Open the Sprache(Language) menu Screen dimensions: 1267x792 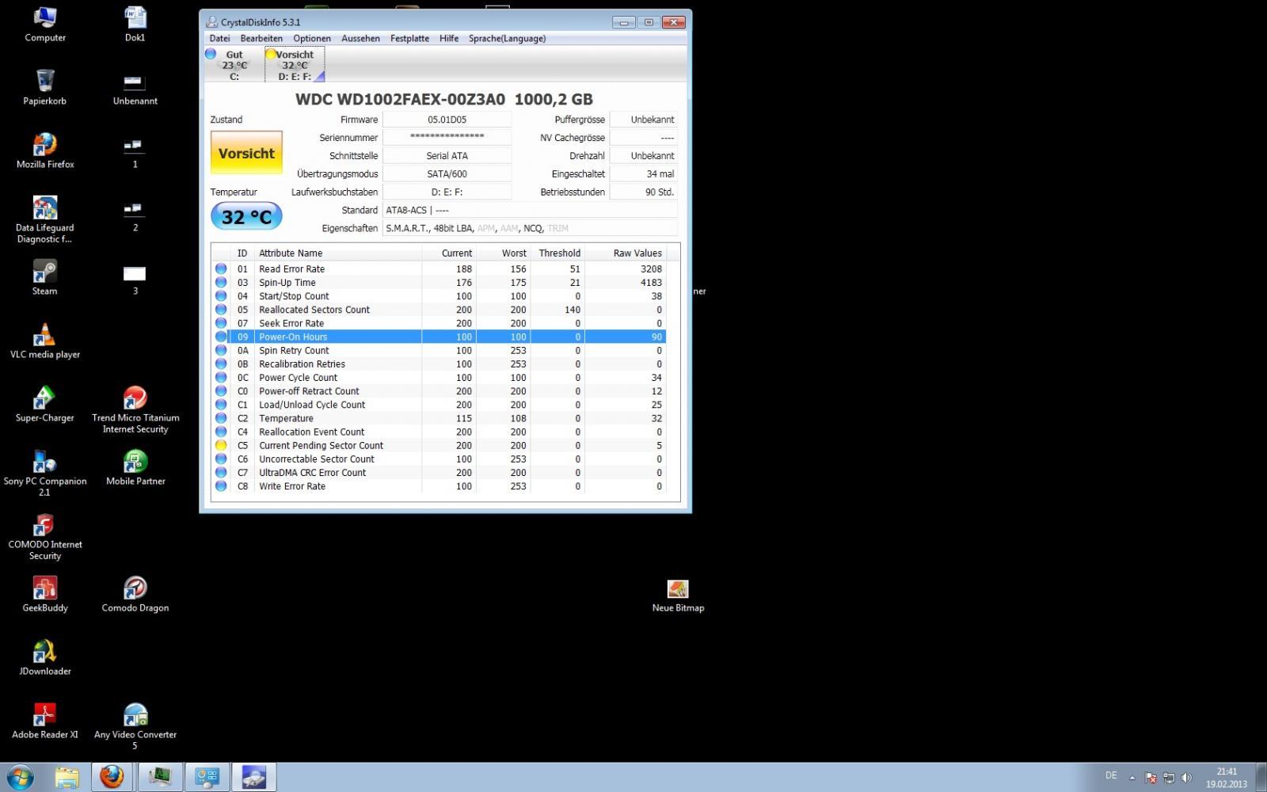click(507, 38)
